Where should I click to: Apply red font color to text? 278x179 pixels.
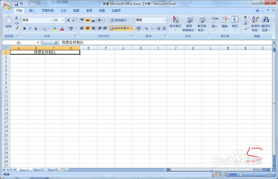click(62, 28)
